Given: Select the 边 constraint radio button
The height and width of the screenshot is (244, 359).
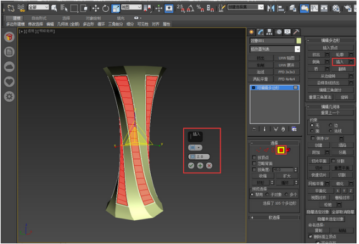Looking at the screenshot, I should (330, 125).
